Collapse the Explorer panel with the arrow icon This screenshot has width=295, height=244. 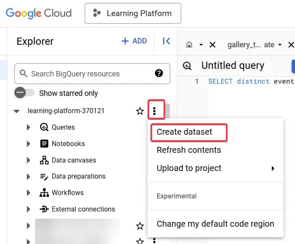166,41
